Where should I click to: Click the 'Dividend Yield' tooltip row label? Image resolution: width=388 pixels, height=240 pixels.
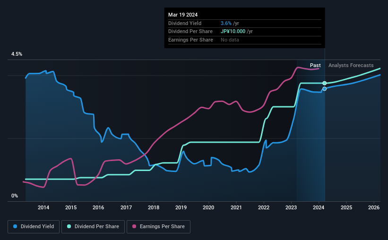tap(185, 23)
